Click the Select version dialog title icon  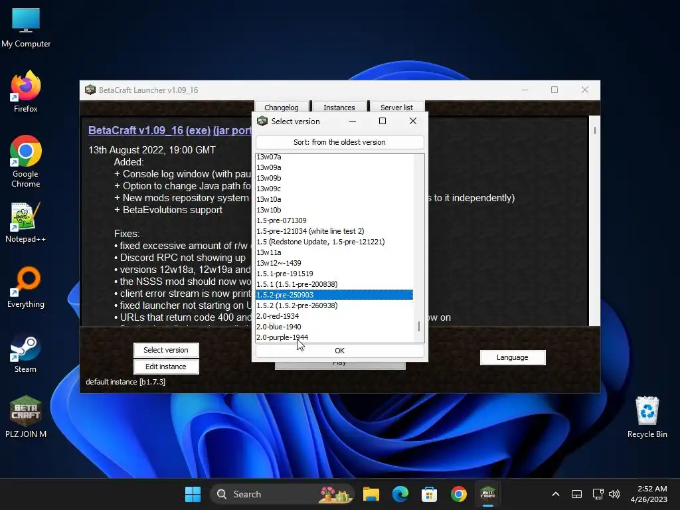tap(262, 121)
